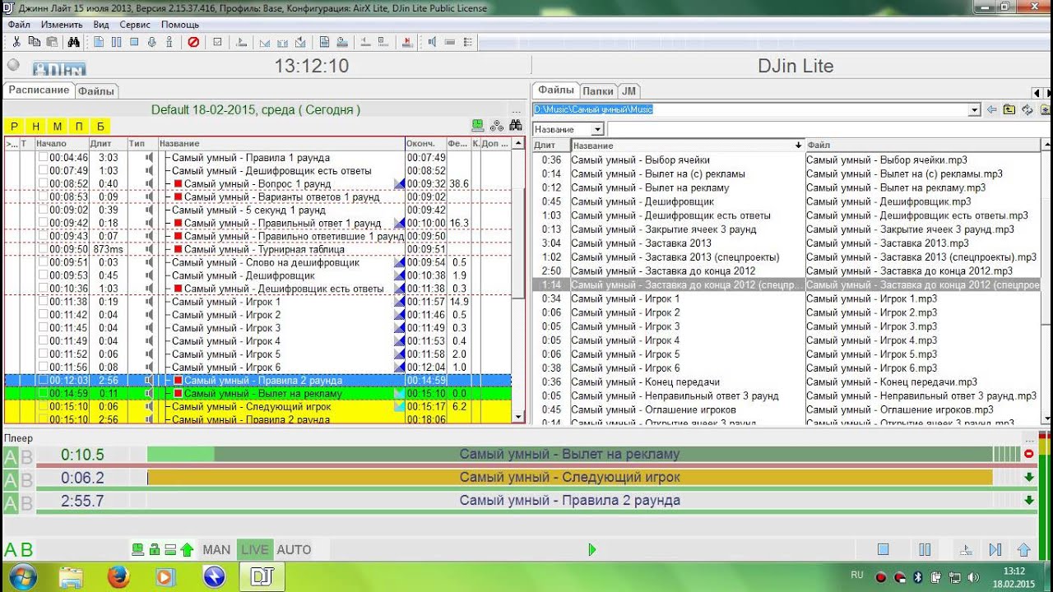
Task: Click the checkmark box toolbar icon
Action: point(217,42)
